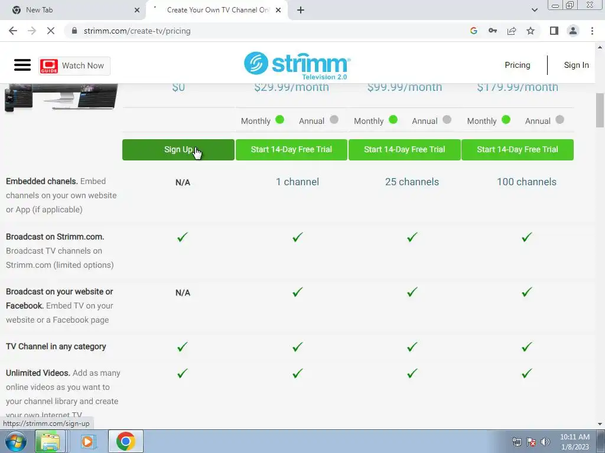
Task: Click the Windows Start orb
Action: [16, 441]
